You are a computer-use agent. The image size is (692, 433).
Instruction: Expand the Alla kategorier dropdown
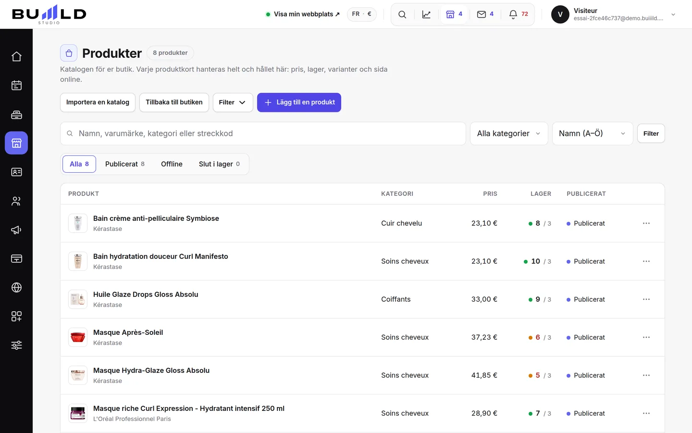(509, 134)
